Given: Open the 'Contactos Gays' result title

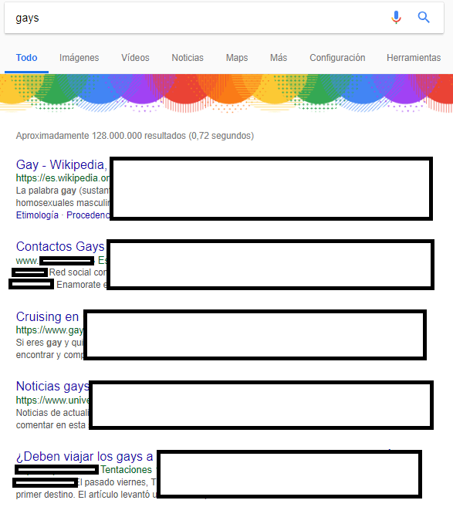Looking at the screenshot, I should (x=60, y=246).
